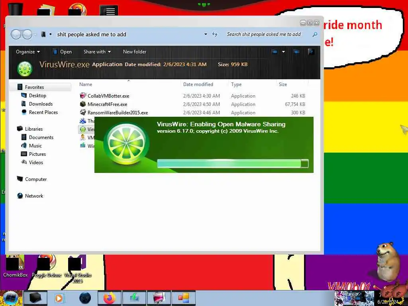Click the magnifier search icon
The image size is (408, 306).
315,34
